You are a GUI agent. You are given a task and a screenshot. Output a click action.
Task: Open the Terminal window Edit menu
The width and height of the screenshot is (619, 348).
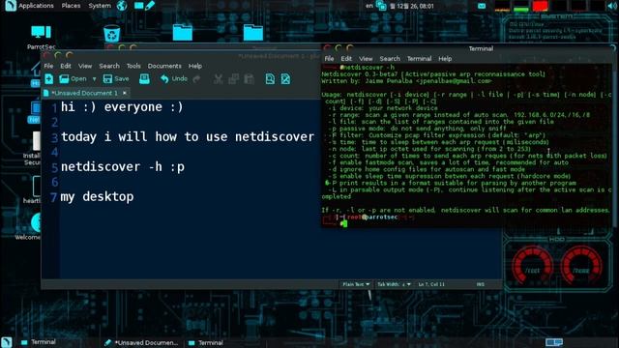coord(346,58)
